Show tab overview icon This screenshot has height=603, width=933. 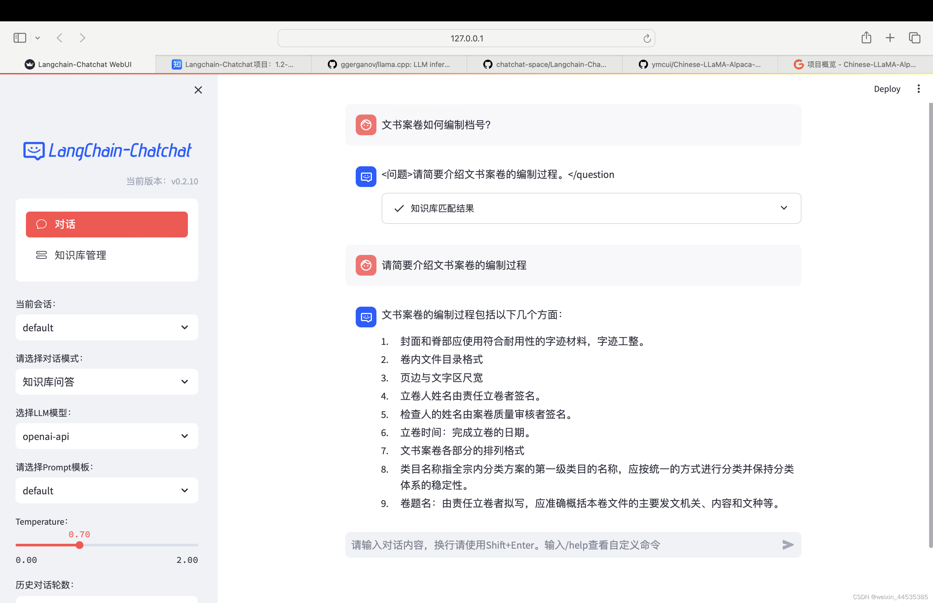pyautogui.click(x=915, y=38)
